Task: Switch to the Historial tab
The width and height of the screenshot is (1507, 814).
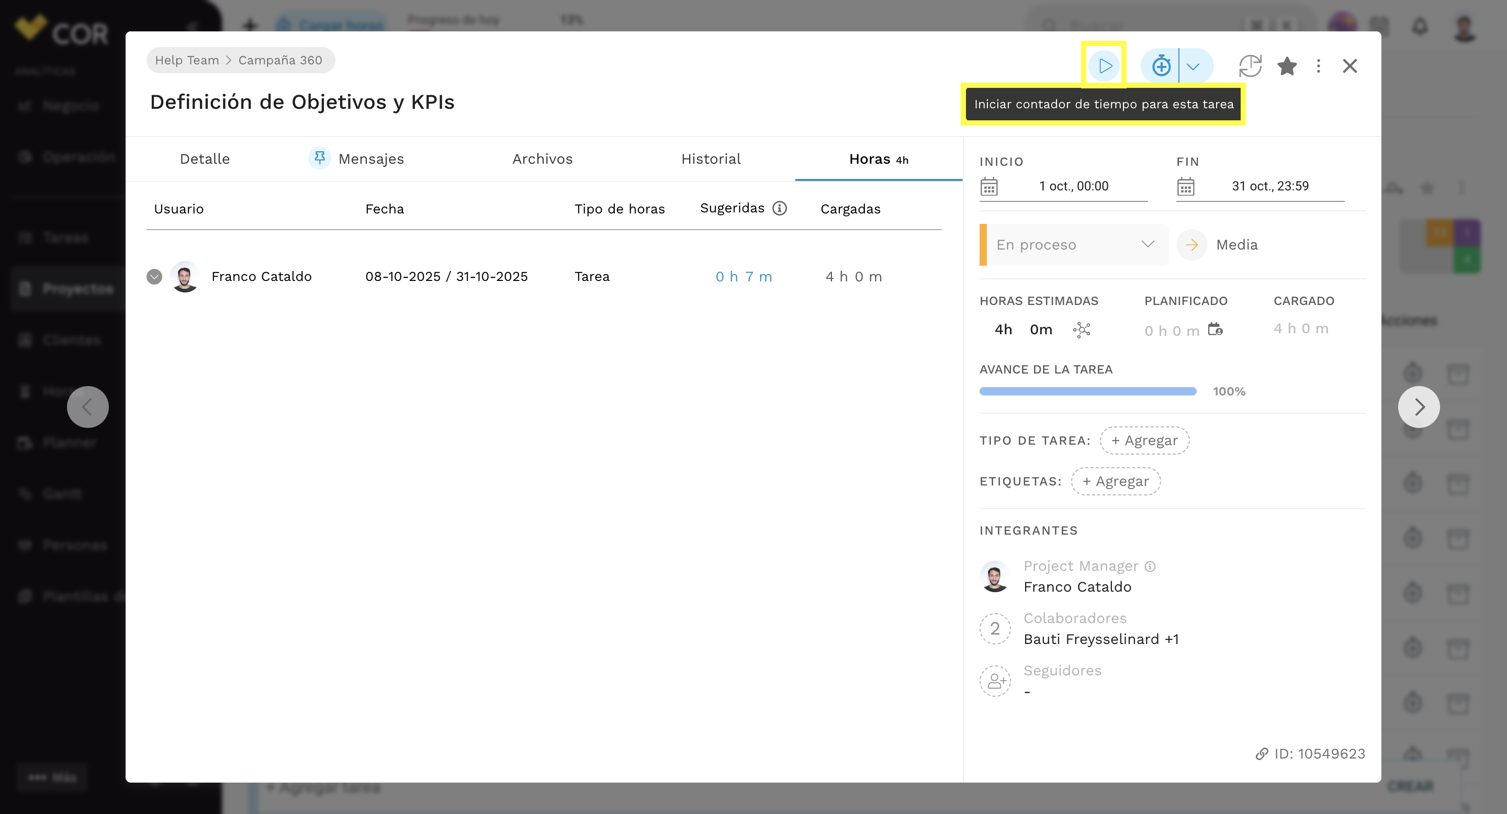Action: [711, 159]
